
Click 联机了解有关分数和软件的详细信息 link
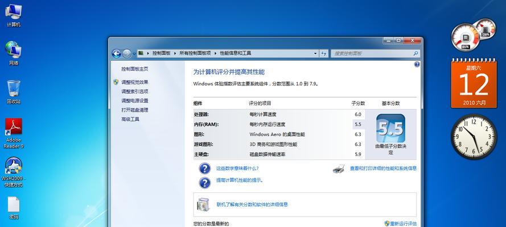pos(252,204)
